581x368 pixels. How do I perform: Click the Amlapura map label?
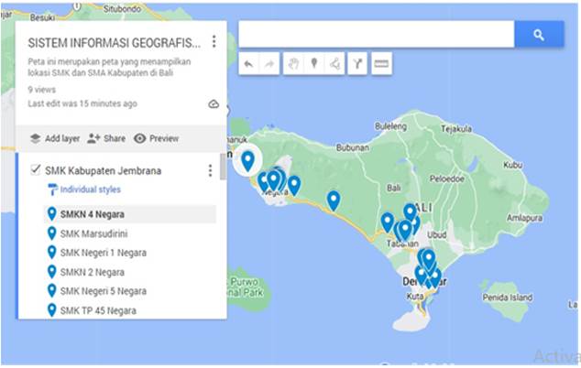point(525,218)
